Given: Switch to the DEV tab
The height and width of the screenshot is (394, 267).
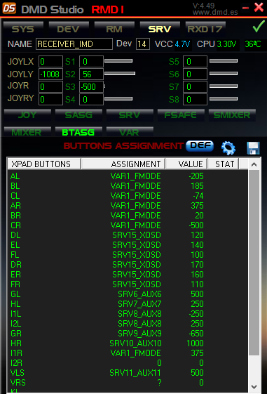Looking at the screenshot, I should click(69, 28).
